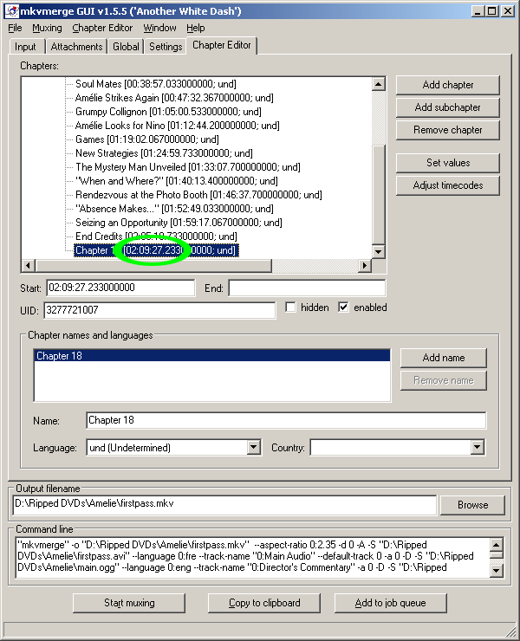Screen dimensions: 520x641
Task: Click chapter list scroll right arrow
Action: click(x=364, y=265)
